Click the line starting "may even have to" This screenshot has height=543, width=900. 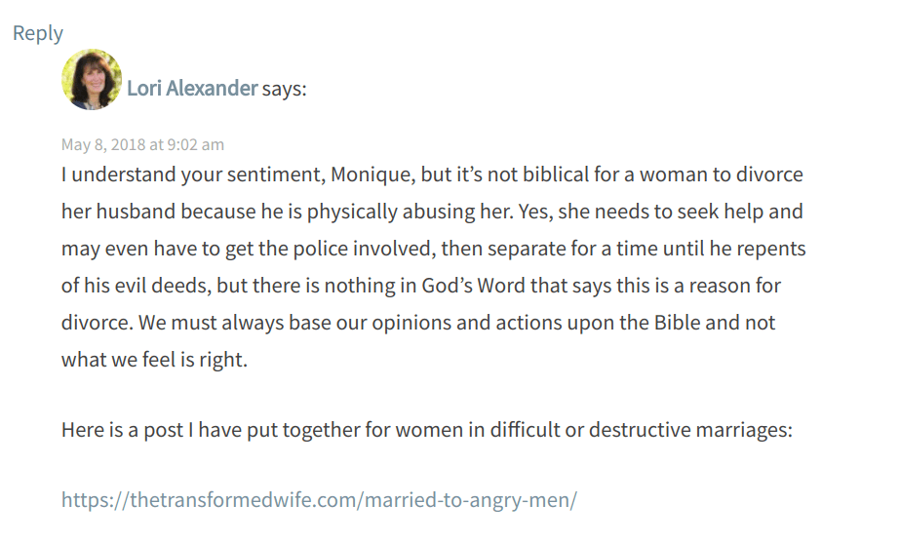coord(433,249)
